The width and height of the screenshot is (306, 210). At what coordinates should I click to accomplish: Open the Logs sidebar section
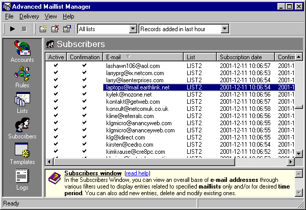coord(22,179)
